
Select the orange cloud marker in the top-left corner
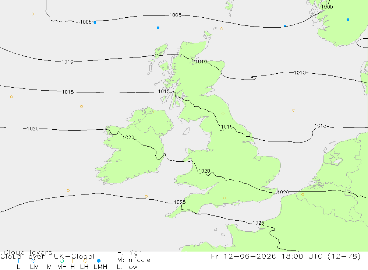[x=32, y=14]
